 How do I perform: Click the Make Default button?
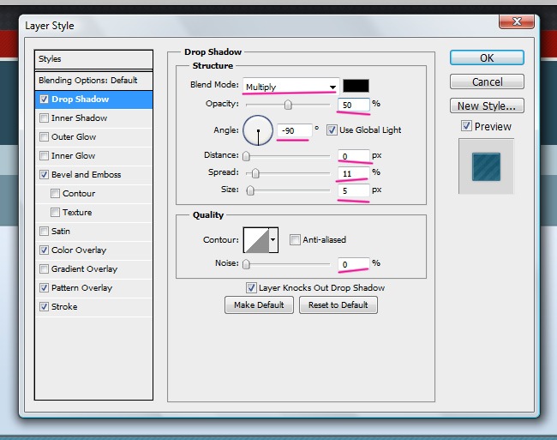259,305
